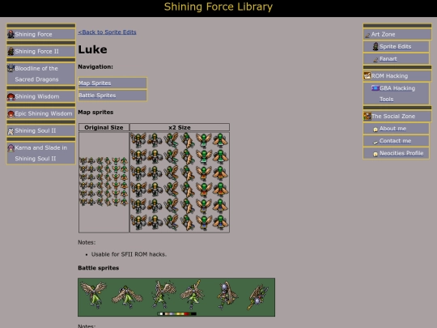The height and width of the screenshot is (328, 437).
Task: Click the Shining Wisdom red-haired icon
Action: [x=11, y=96]
